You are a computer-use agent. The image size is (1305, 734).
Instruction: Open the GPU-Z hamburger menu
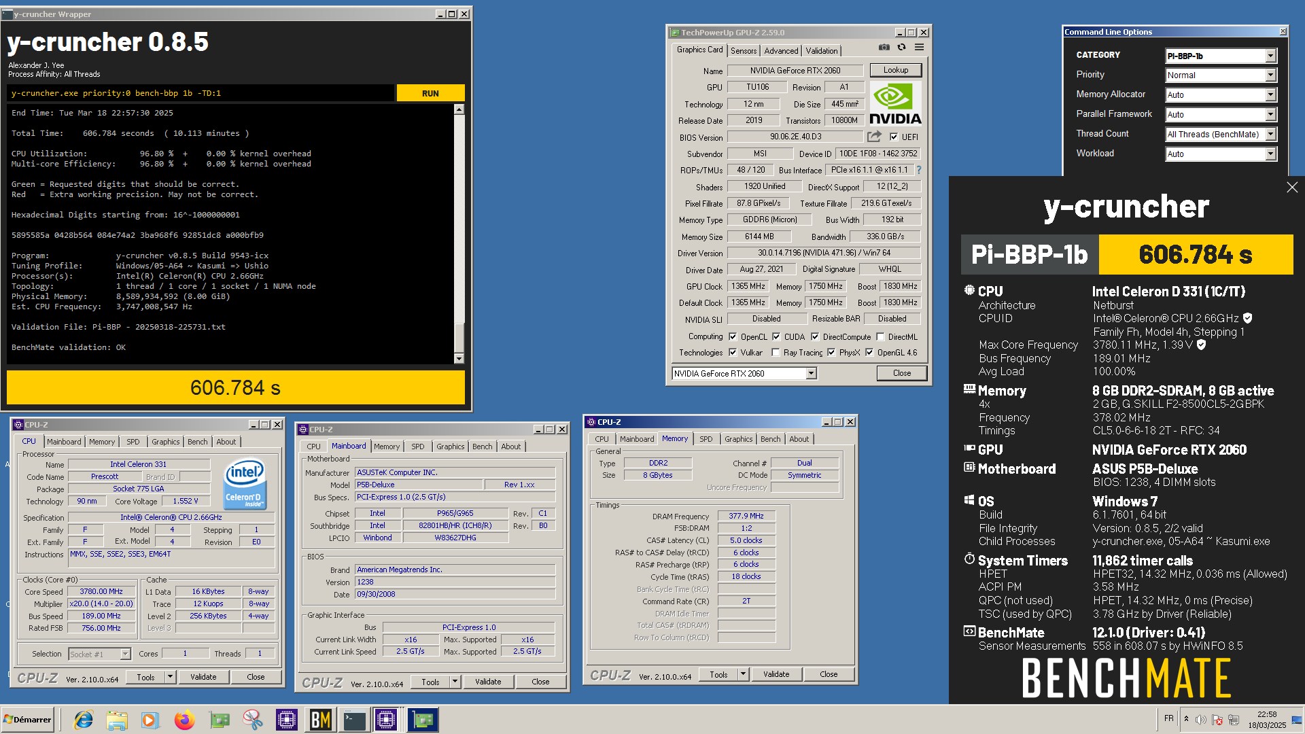pyautogui.click(x=919, y=48)
